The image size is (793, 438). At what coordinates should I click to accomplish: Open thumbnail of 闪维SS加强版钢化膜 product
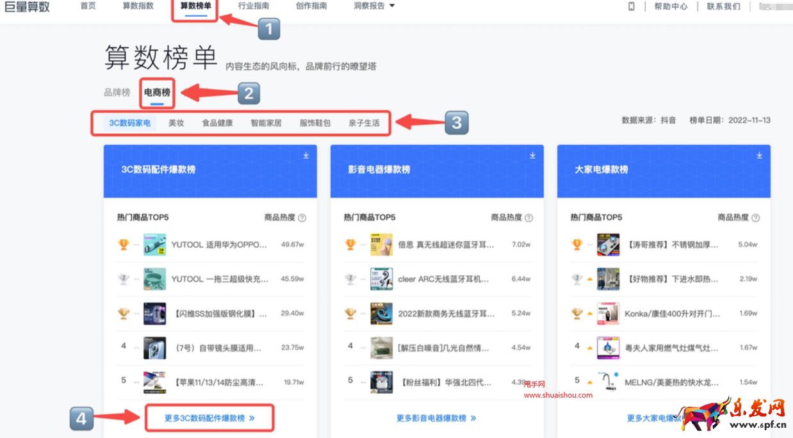(x=154, y=314)
